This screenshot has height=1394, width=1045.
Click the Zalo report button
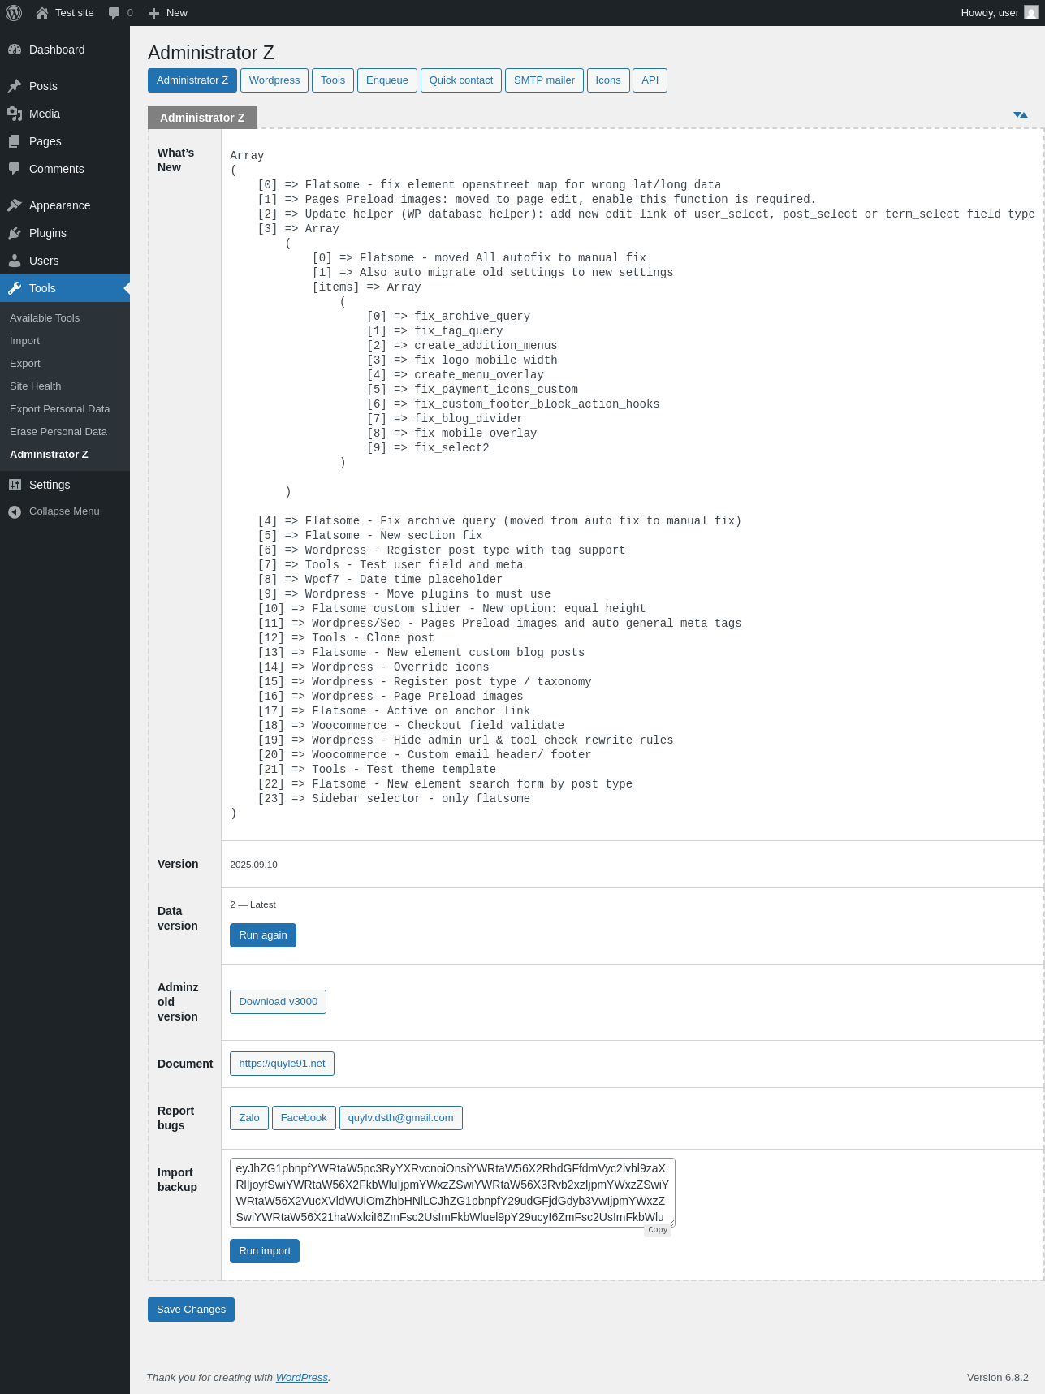coord(249,1118)
